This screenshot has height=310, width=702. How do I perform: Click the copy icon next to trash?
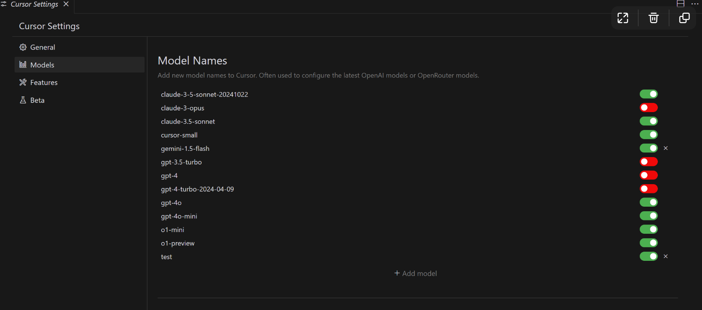click(x=684, y=18)
